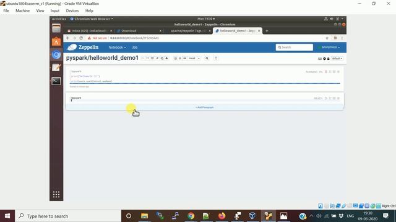Open the Chromium three-dot menu
396x222 pixels.
click(342, 38)
